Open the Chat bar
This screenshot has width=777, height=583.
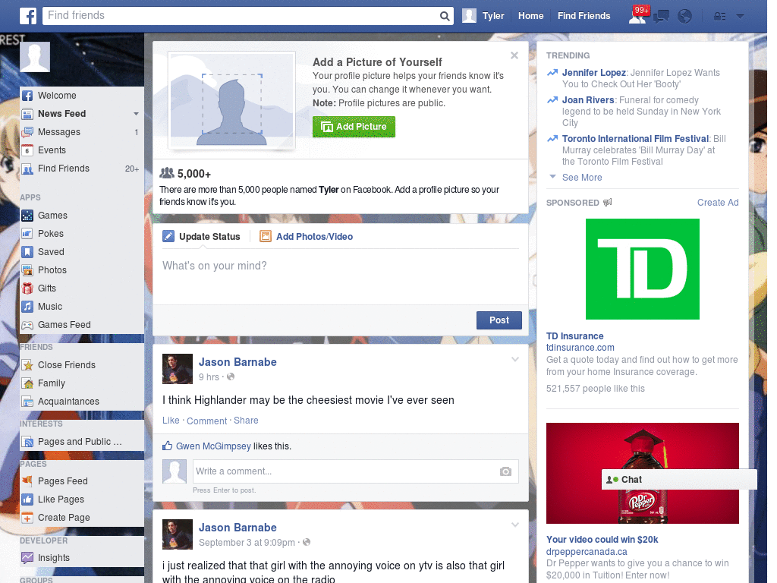click(x=679, y=480)
